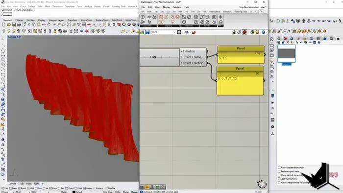Toggle Cen osnap checkbox
The image size is (343, 193).
tap(36, 188)
